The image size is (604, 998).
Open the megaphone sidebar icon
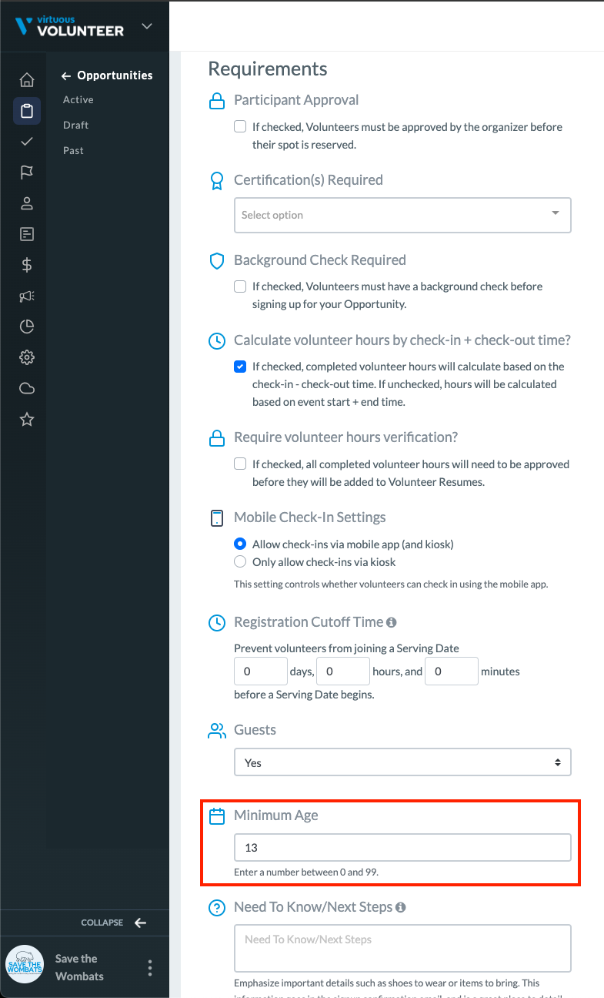27,296
